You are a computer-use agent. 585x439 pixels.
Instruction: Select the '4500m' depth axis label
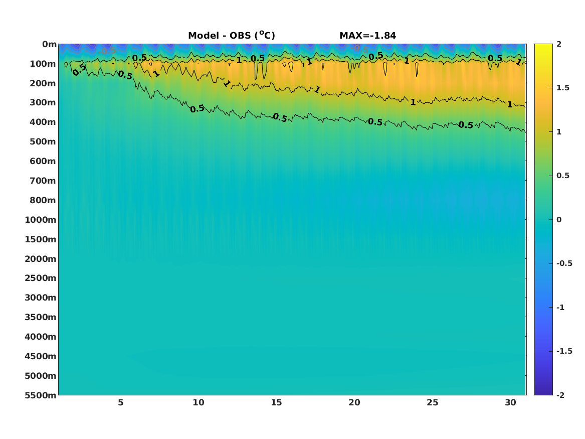coord(41,356)
